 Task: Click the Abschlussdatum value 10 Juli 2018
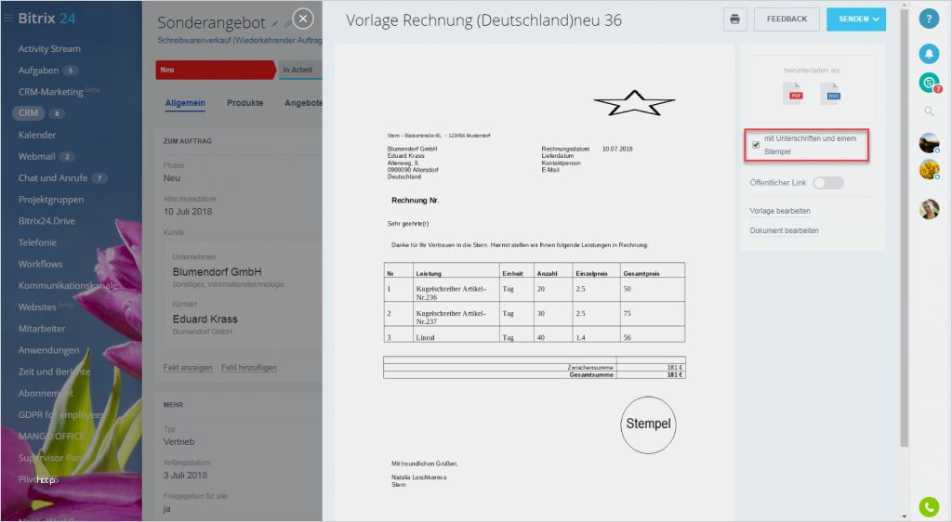click(x=188, y=212)
